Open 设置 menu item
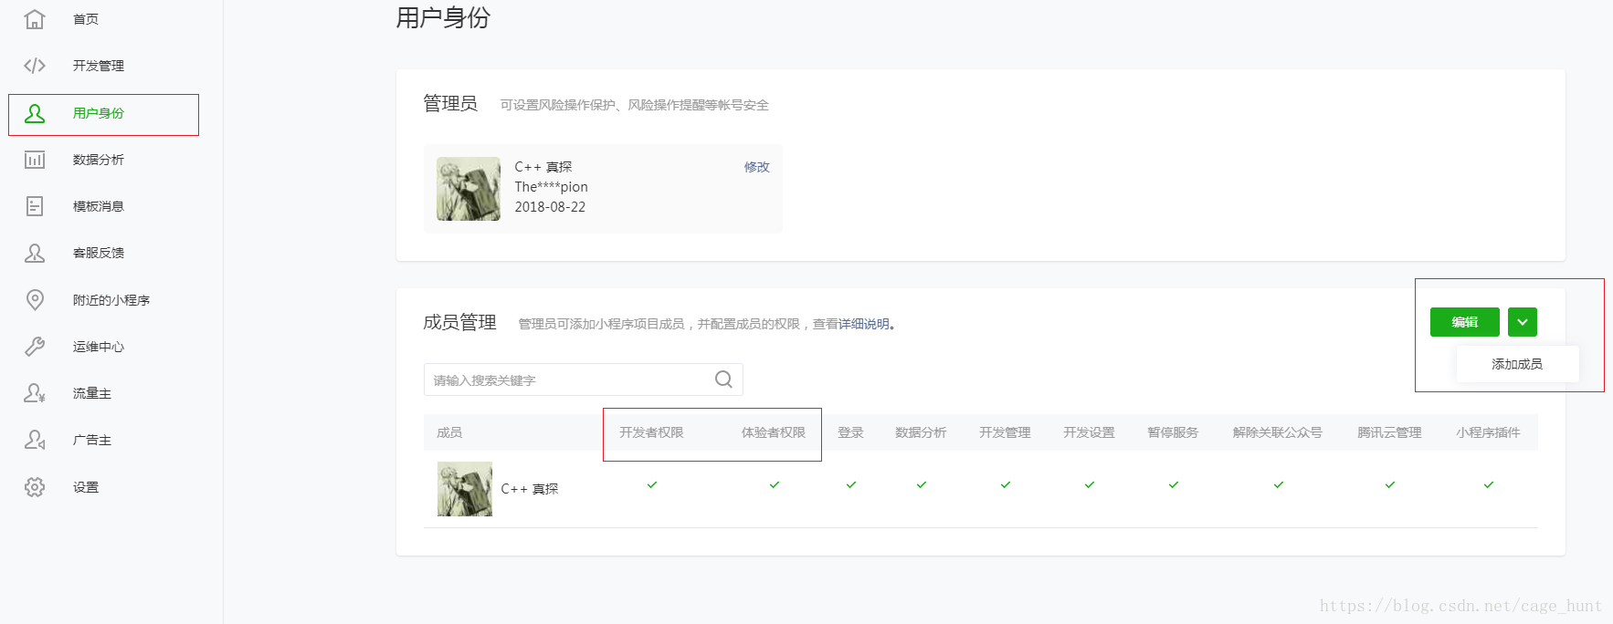 click(x=86, y=487)
